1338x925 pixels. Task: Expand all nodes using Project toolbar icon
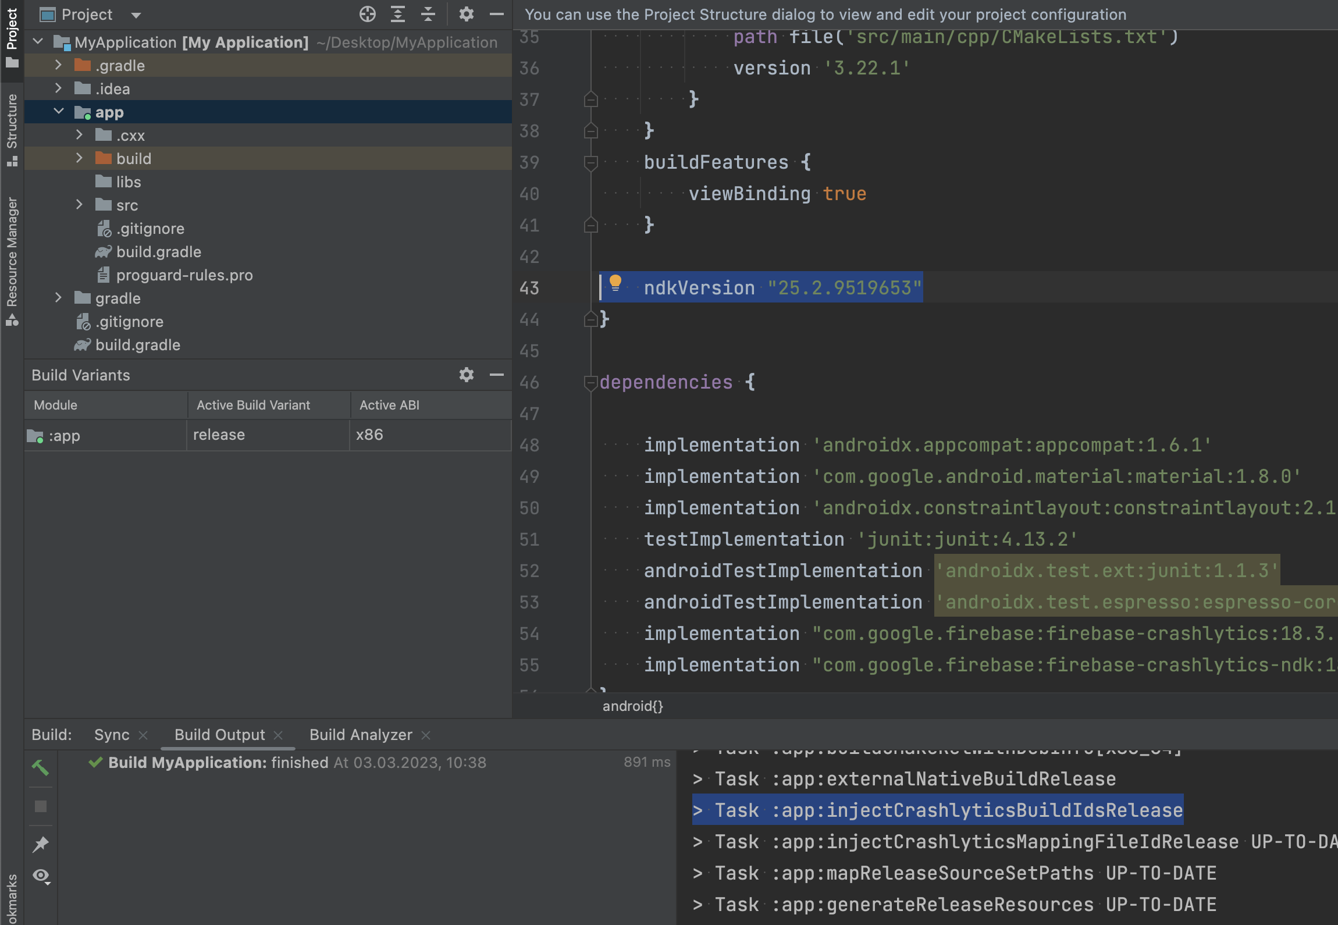pos(398,13)
